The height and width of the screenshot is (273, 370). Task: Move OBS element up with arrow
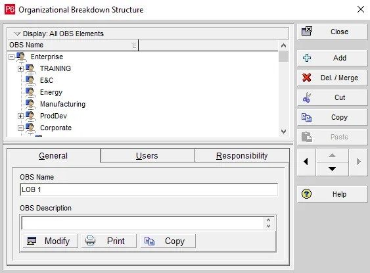tap(333, 155)
